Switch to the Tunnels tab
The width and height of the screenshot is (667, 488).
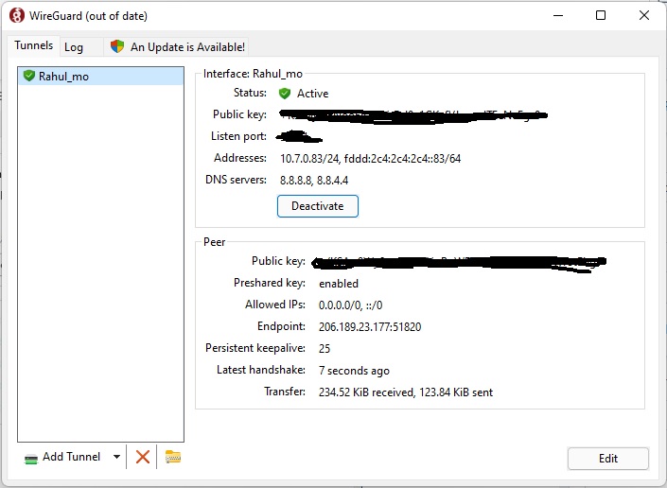(34, 45)
